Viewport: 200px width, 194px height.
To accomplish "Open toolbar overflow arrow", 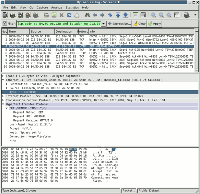I will point(195,15).
